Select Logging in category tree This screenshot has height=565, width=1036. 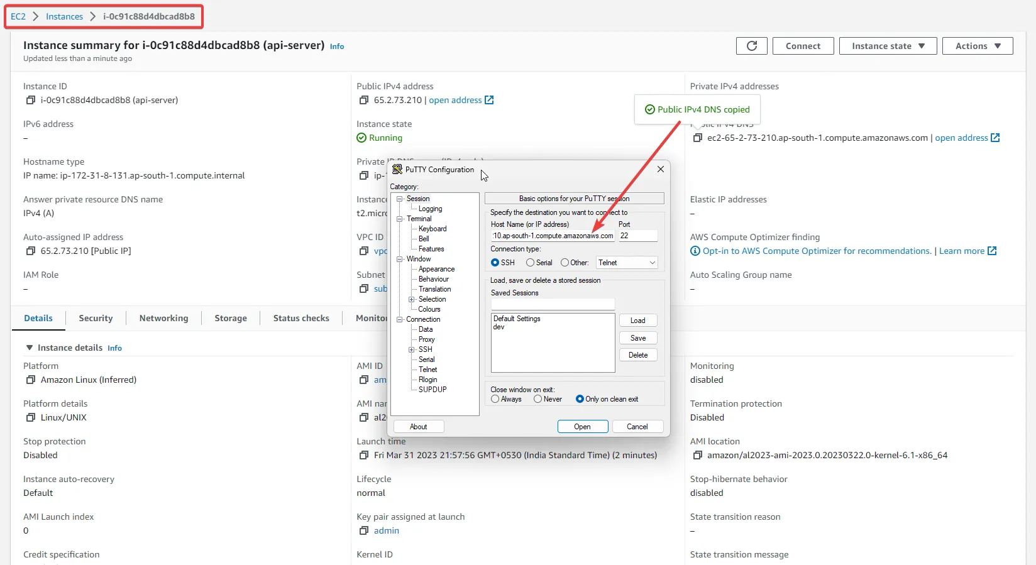tap(431, 209)
